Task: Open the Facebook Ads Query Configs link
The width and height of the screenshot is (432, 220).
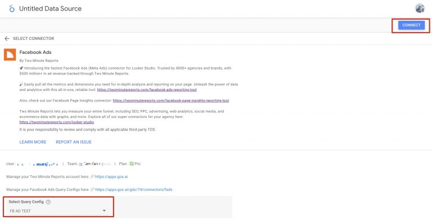Action: (134, 190)
